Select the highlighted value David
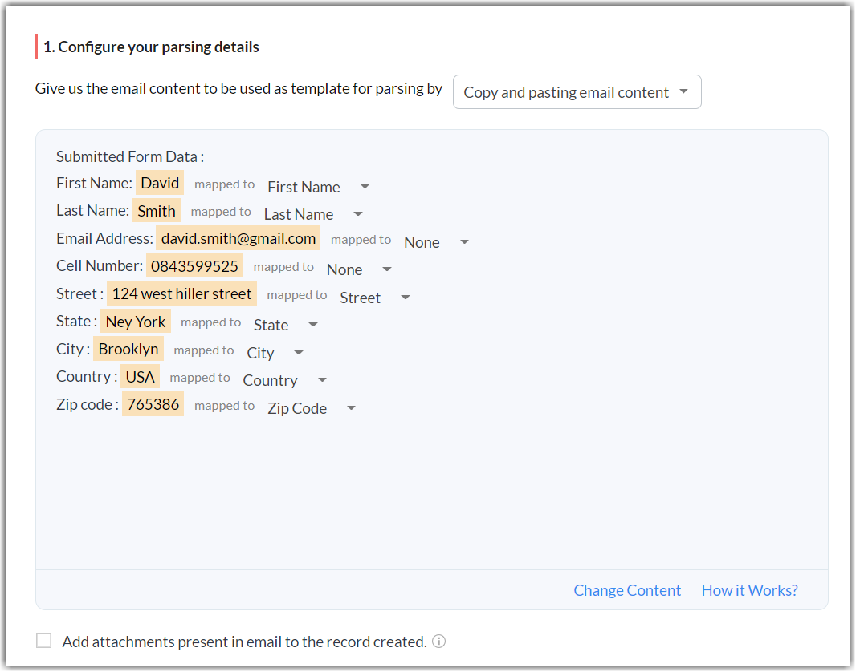Image resolution: width=856 pixels, height=672 pixels. tap(160, 183)
